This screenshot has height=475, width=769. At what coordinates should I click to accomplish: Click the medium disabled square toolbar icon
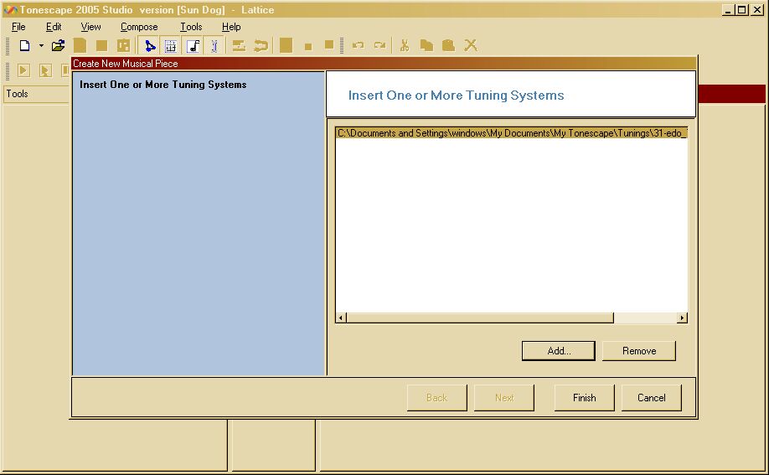[x=329, y=44]
